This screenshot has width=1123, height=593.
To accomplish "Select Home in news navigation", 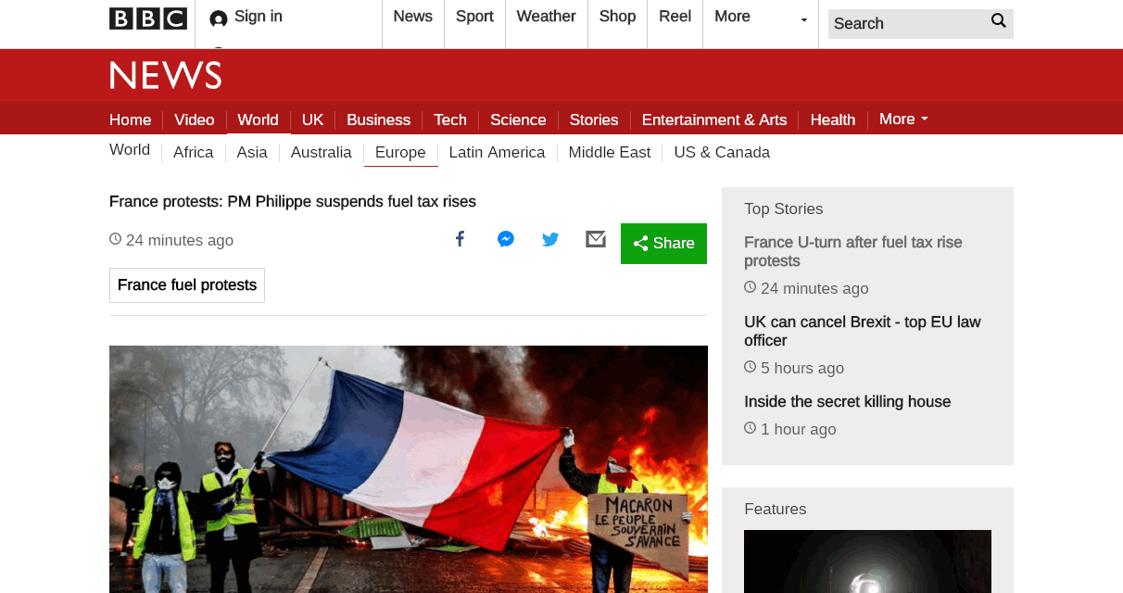I will (x=131, y=120).
